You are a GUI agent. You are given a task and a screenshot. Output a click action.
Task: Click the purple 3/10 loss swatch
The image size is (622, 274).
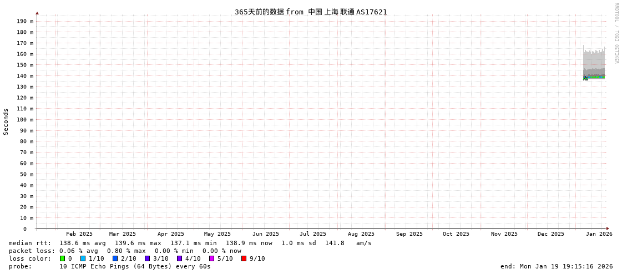pos(148,258)
